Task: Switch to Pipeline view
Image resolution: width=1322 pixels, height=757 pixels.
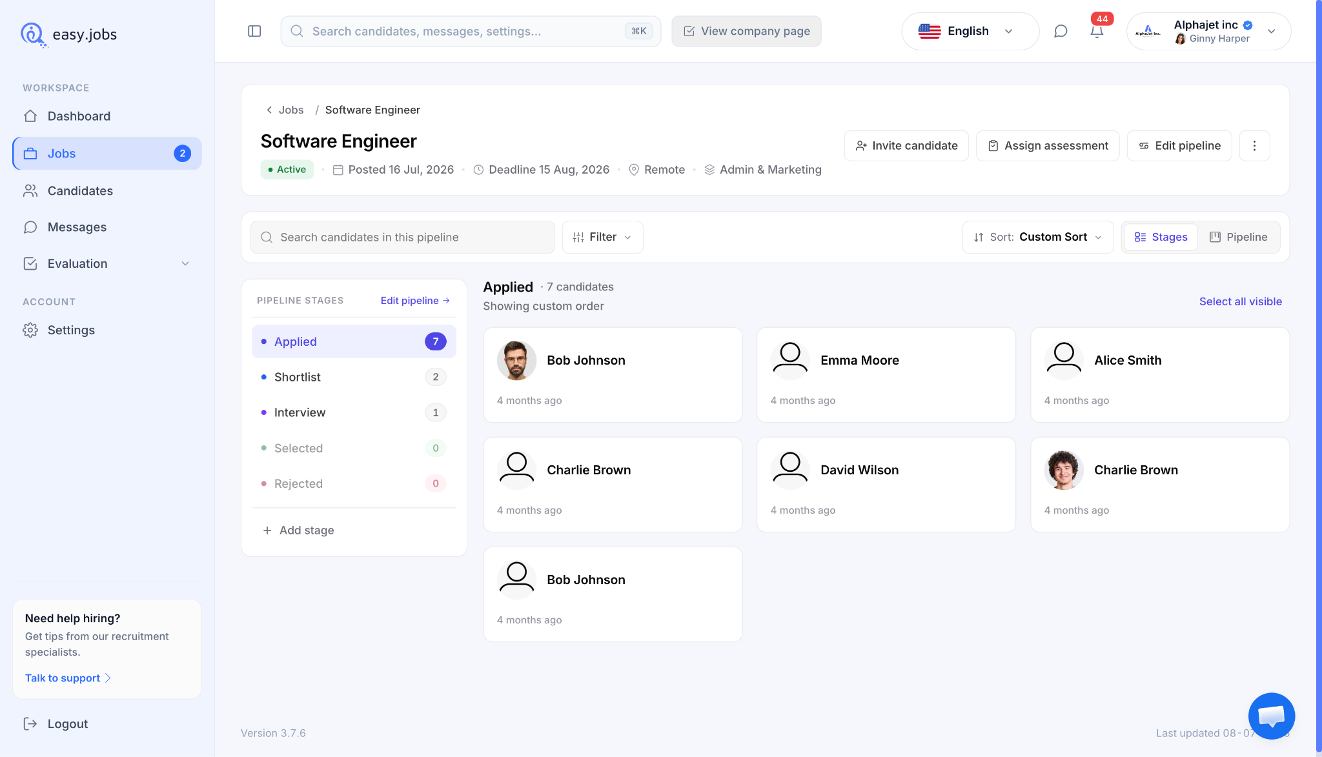Action: coord(1238,237)
